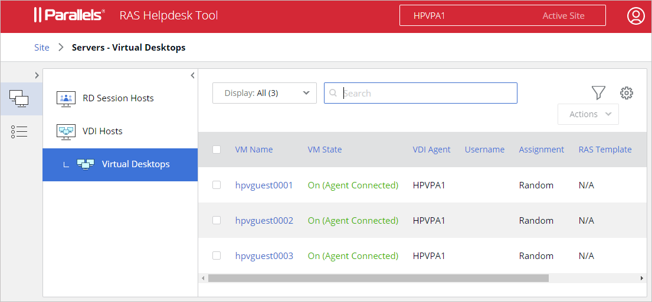
Task: Click Random assignment in hpvguest0002 row
Action: point(536,220)
